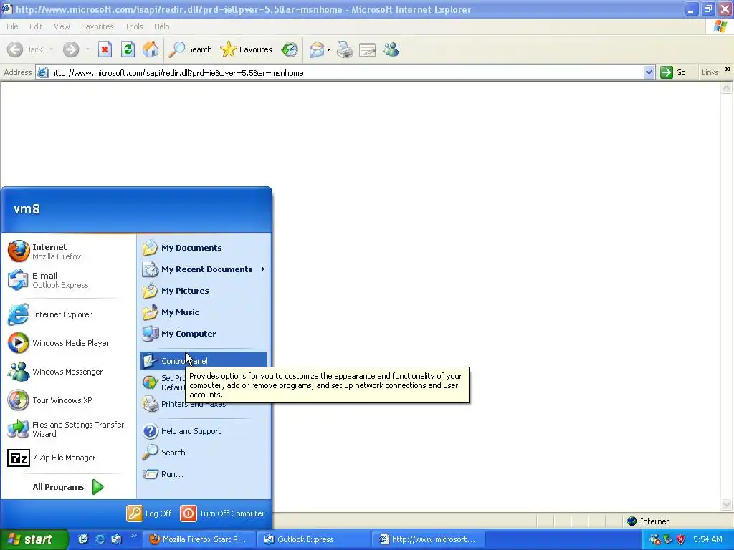This screenshot has width=734, height=550.
Task: Expand the Quick Launch chevron
Action: click(x=133, y=536)
